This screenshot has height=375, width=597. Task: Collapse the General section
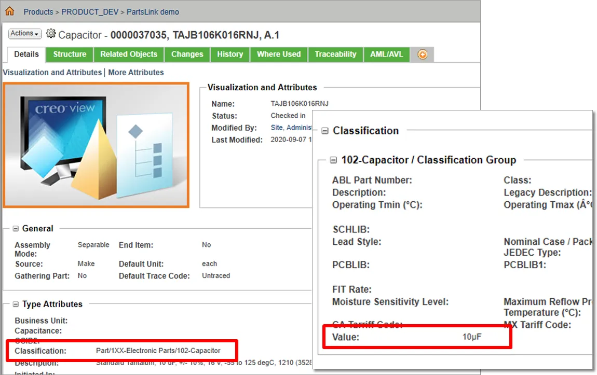click(x=16, y=229)
